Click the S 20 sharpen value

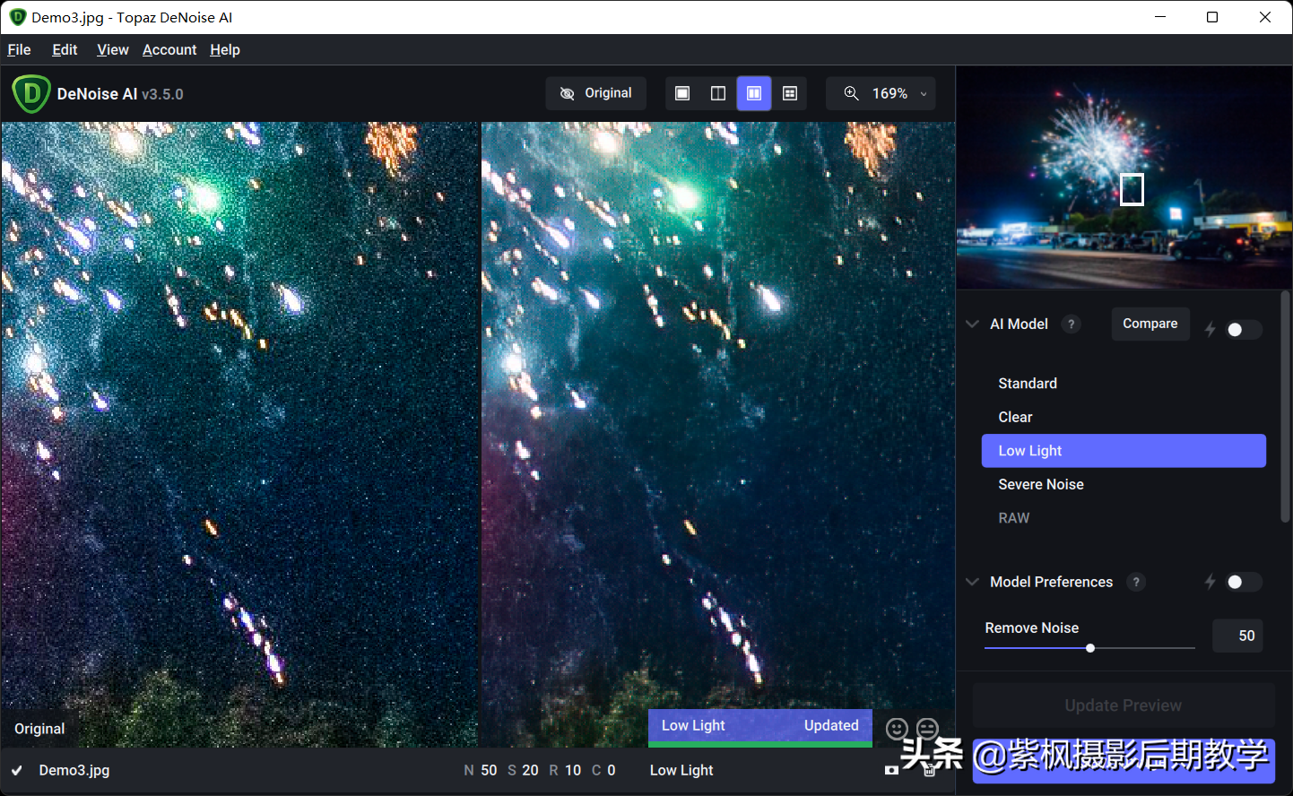523,770
